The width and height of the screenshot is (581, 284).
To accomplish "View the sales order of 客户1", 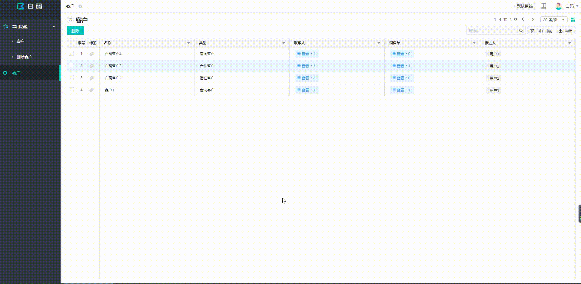I will click(402, 90).
